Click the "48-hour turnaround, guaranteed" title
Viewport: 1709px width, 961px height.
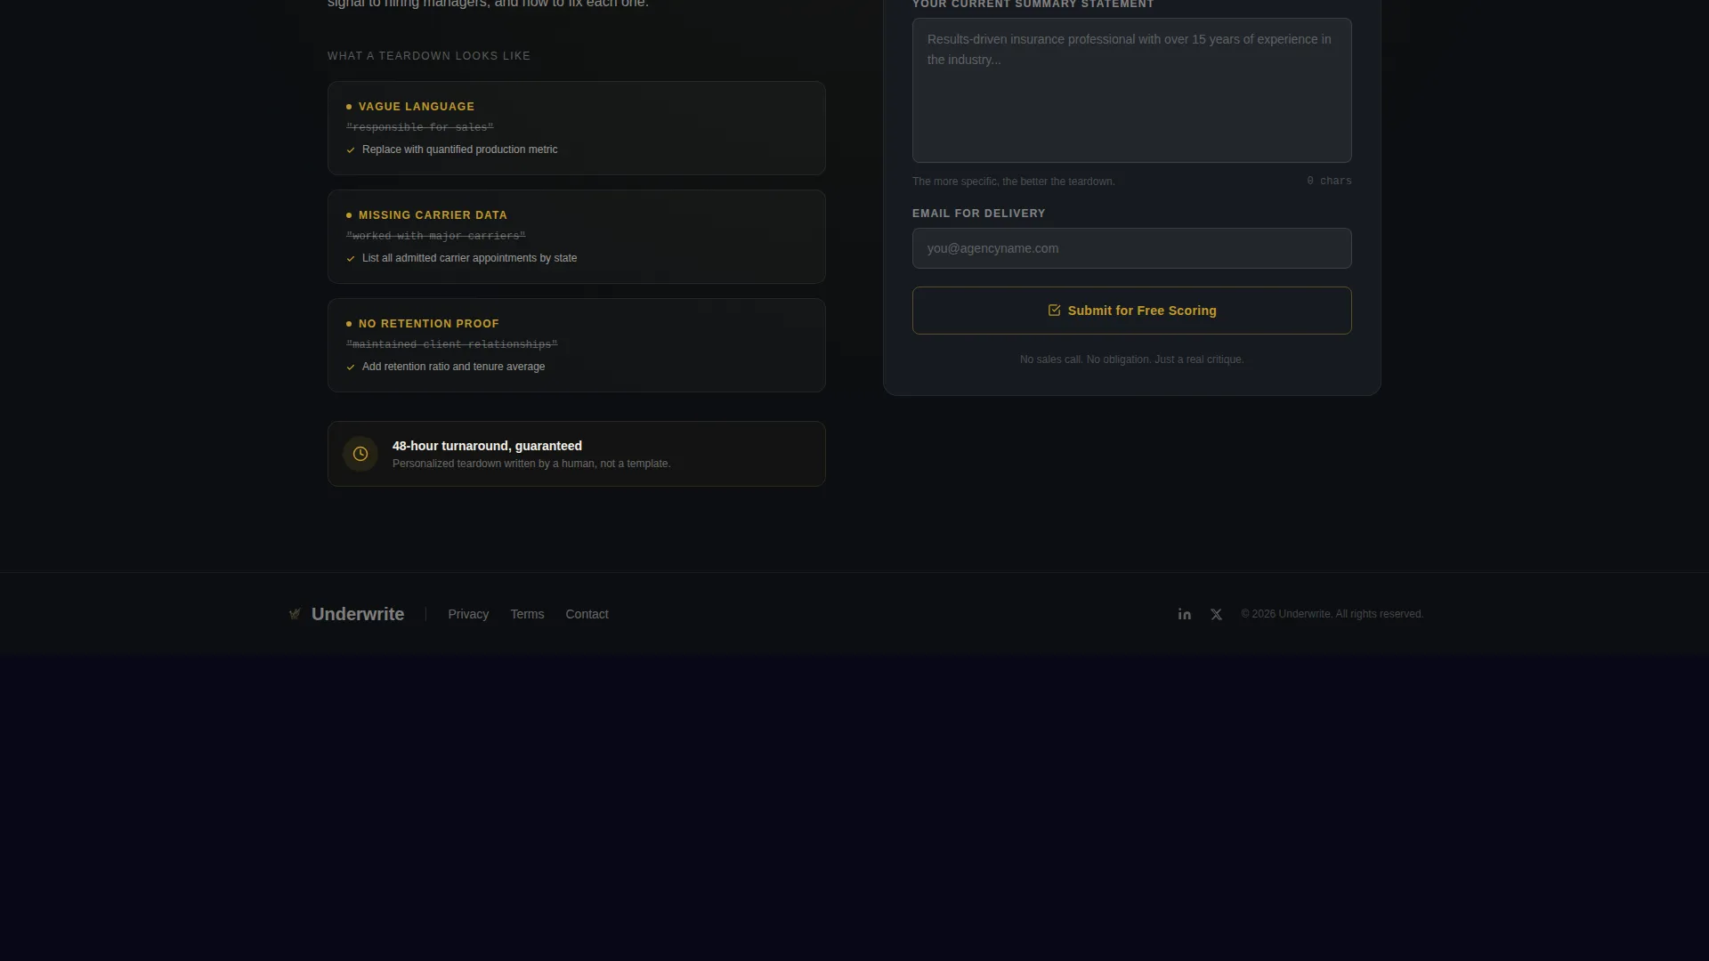[x=487, y=446]
